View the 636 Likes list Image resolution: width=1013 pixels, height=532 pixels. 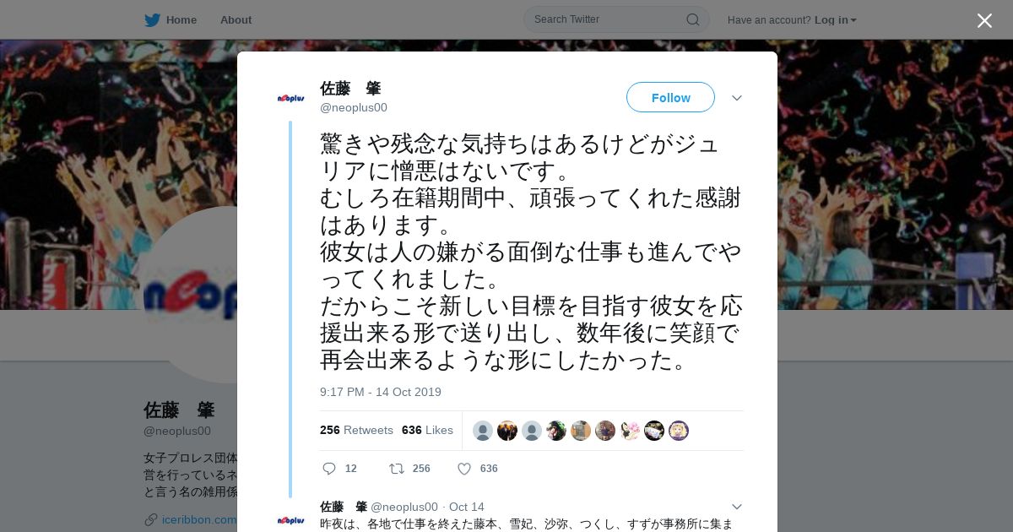tap(427, 430)
